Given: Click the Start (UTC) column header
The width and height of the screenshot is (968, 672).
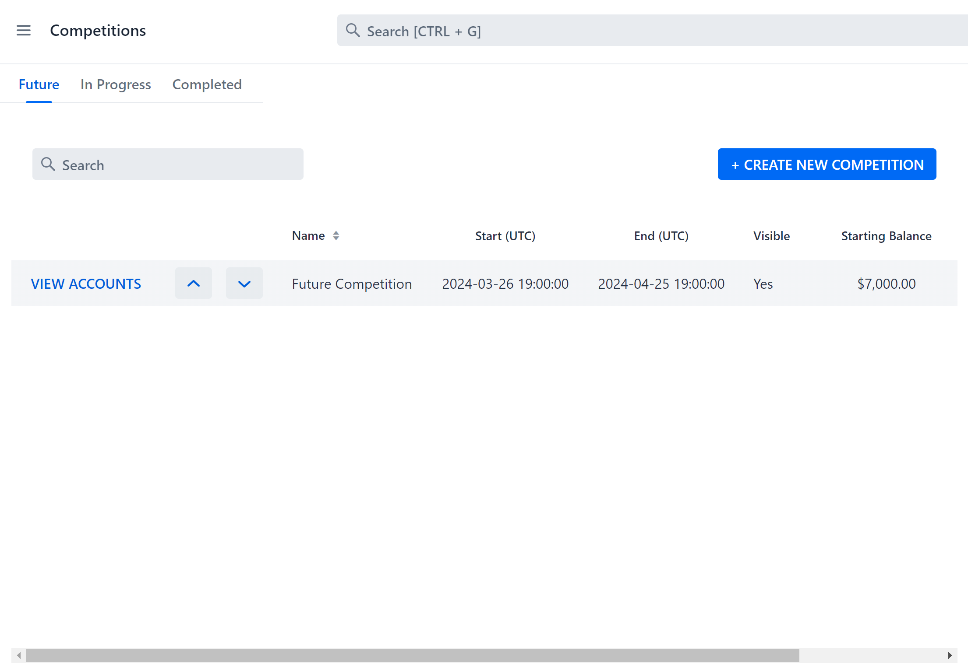Looking at the screenshot, I should tap(505, 236).
